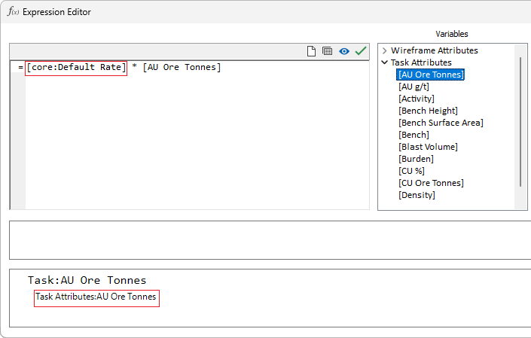Select the [Bench Height] variable
This screenshot has height=338, width=531.
(x=428, y=111)
